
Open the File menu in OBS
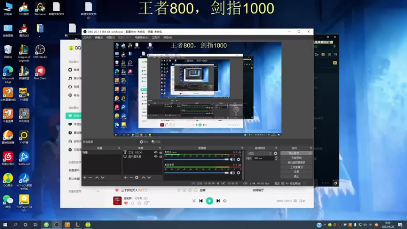tap(87, 38)
